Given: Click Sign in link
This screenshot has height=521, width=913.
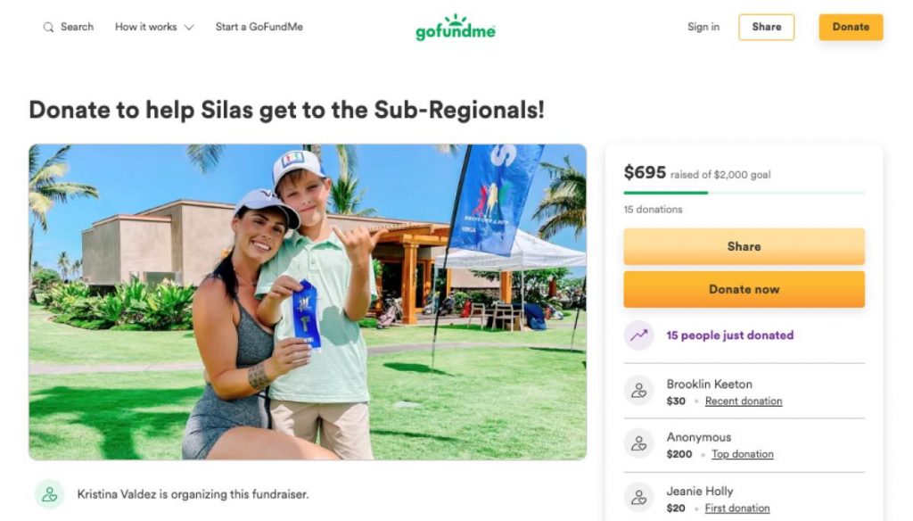Looking at the screenshot, I should [703, 27].
